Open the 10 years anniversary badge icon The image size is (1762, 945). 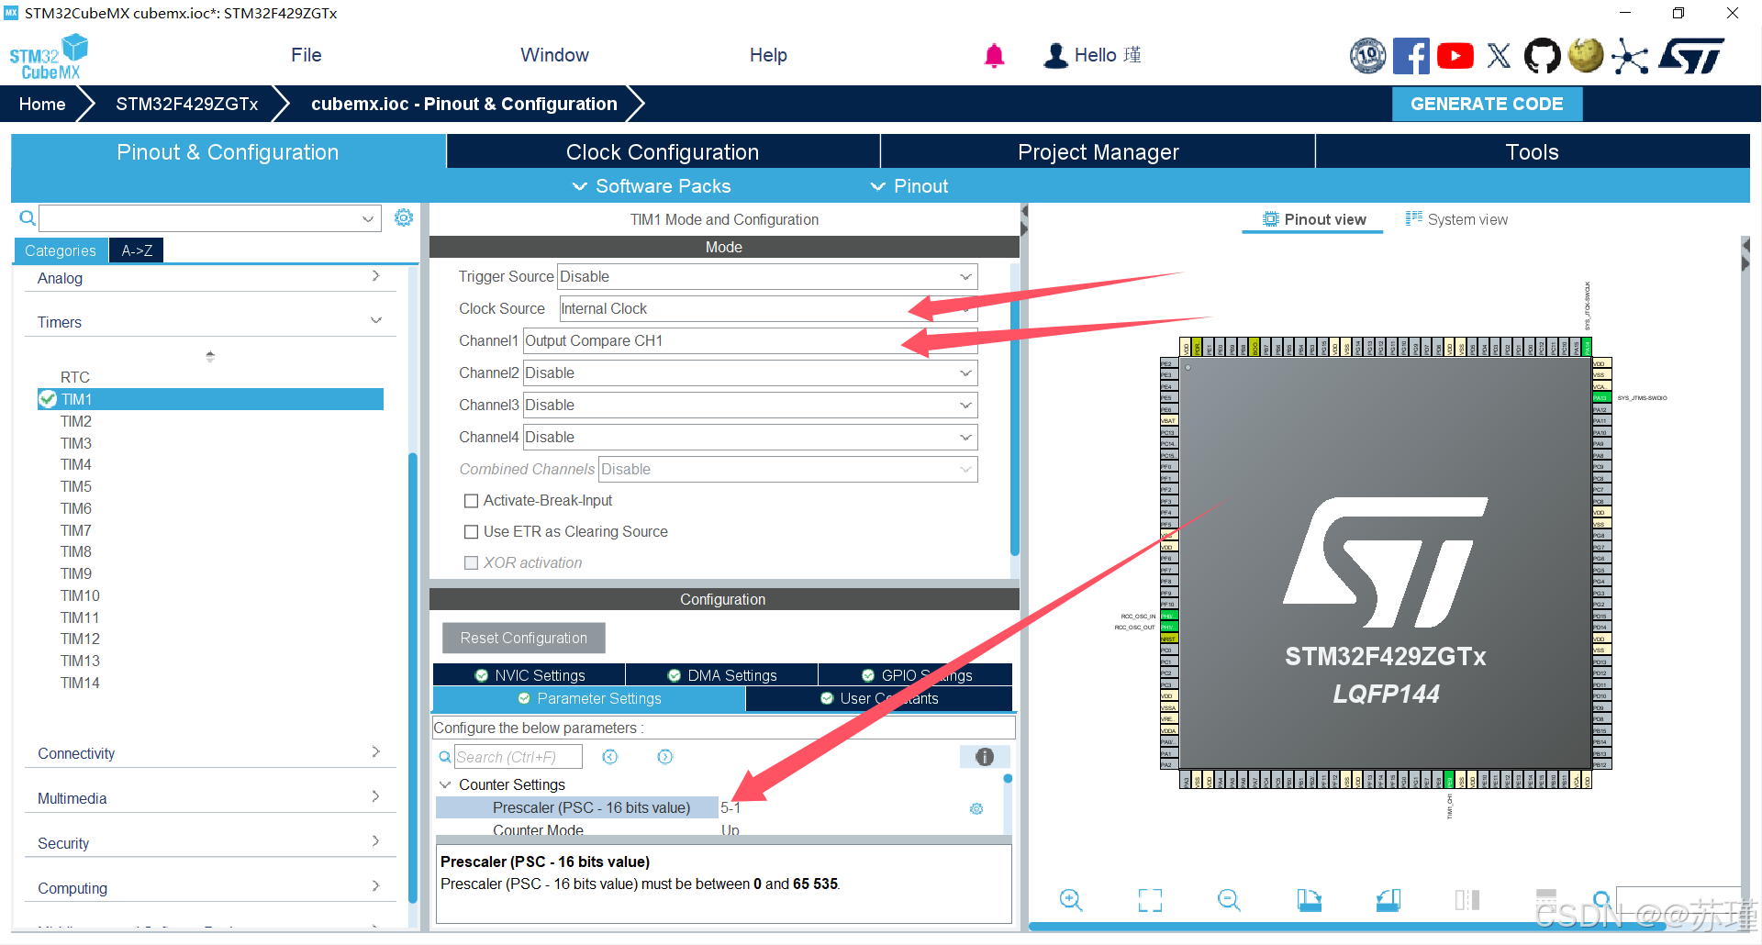click(x=1367, y=56)
